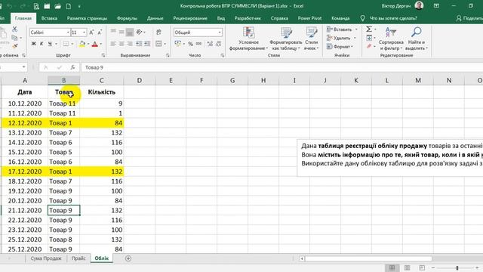Open Условное форматирование menu
The image size is (483, 272).
tap(248, 39)
